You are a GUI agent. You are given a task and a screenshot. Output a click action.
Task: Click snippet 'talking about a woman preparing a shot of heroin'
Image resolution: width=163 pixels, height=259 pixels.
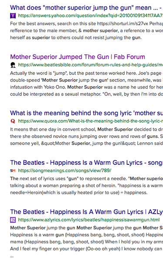[63, 185]
